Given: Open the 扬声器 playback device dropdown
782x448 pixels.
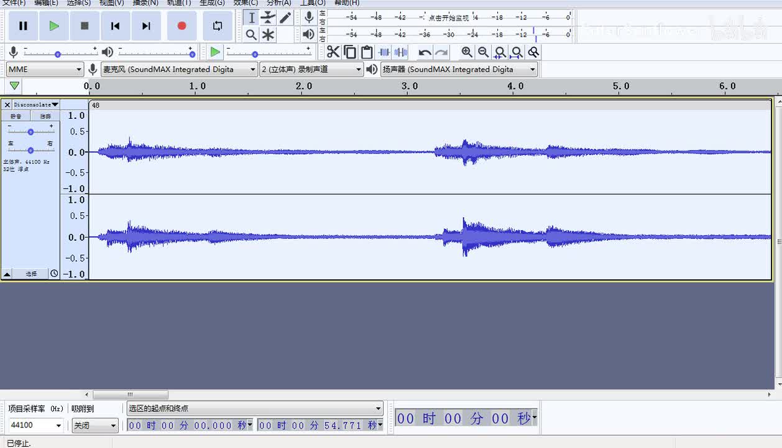Looking at the screenshot, I should 459,69.
